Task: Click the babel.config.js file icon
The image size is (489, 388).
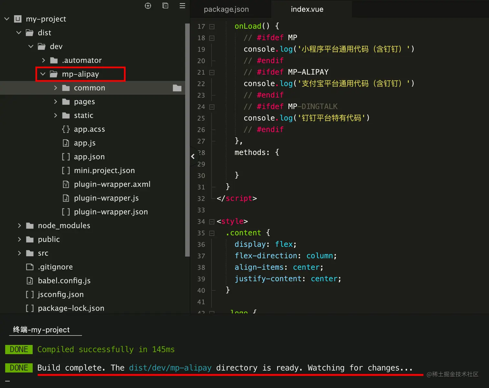Action: coord(30,280)
